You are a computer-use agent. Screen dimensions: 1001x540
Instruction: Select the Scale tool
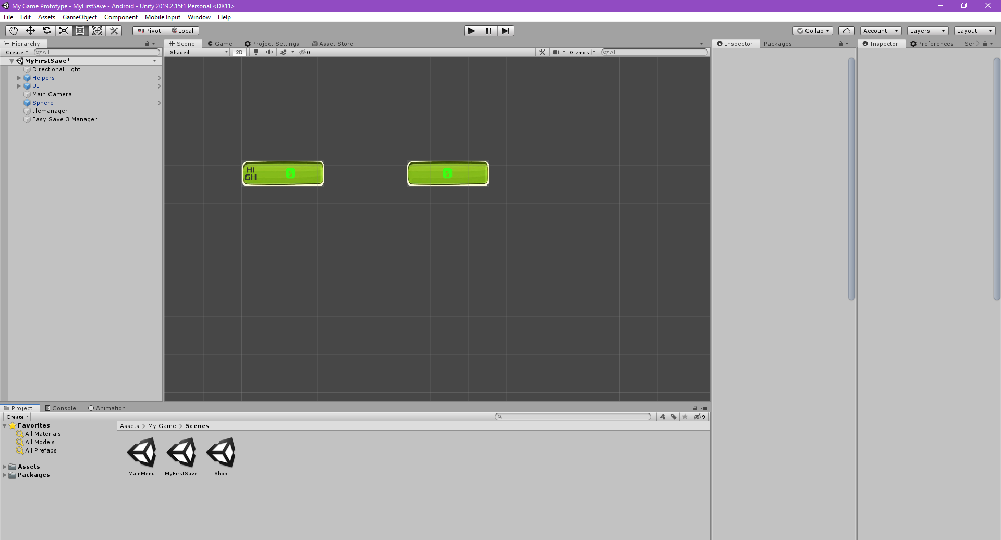[64, 31]
